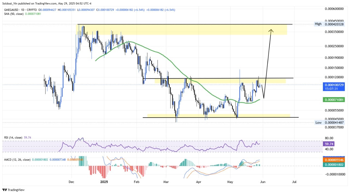Click the 2025 label on time axis
The height and width of the screenshot is (194, 350).
click(104, 181)
